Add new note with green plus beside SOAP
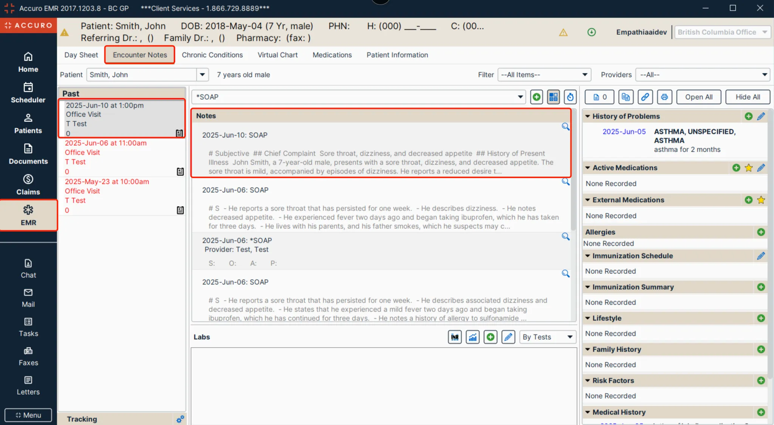 (x=536, y=97)
